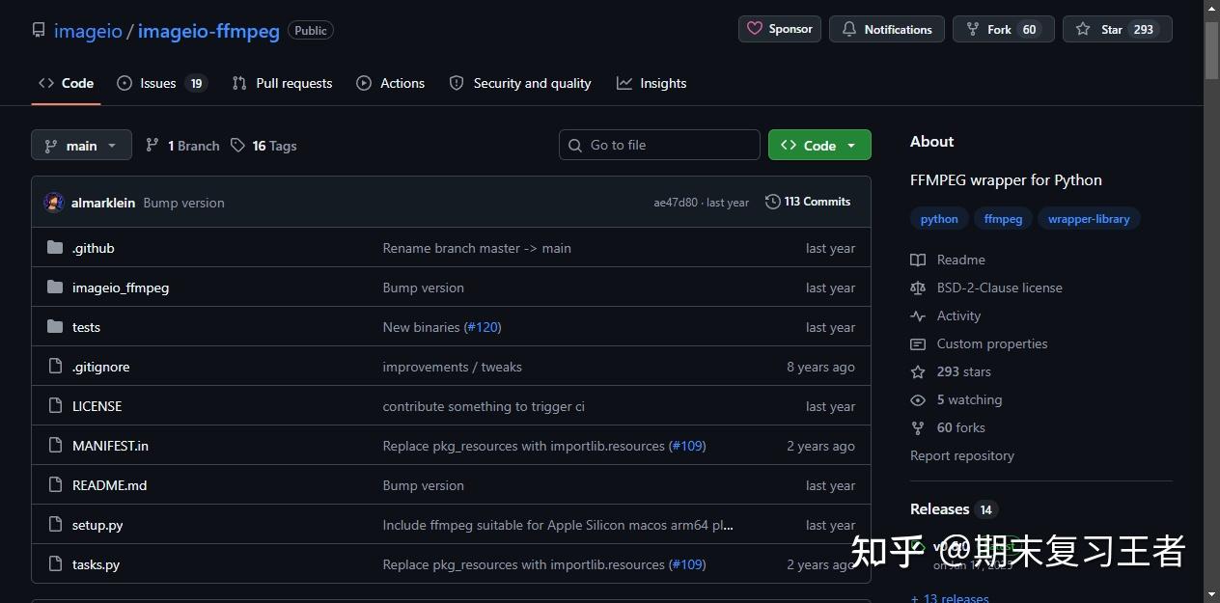The width and height of the screenshot is (1220, 603).
Task: Click the .github folder icon
Action: point(55,248)
